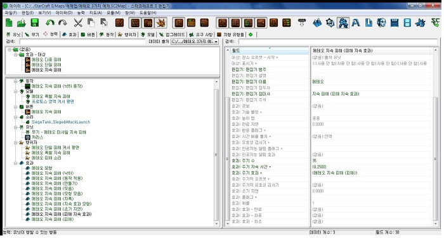Viewport: 444px width, 238px height.
Task: Select 메테오 단일 피해 in the top list
Action: point(46,65)
